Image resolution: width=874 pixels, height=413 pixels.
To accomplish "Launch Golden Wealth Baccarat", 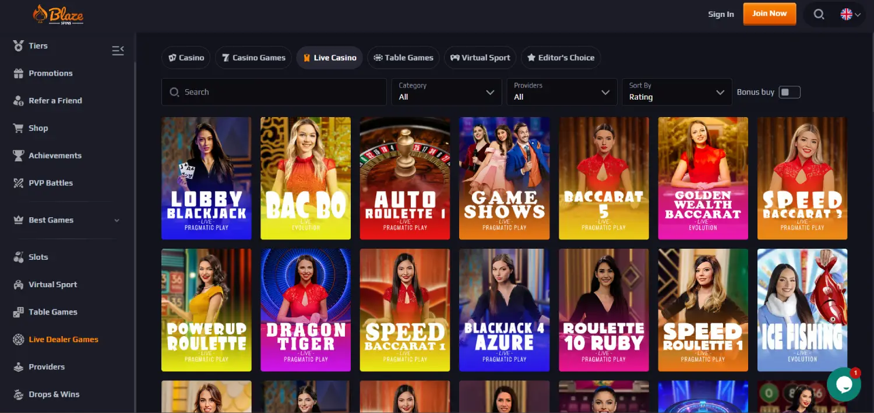I will pyautogui.click(x=703, y=178).
